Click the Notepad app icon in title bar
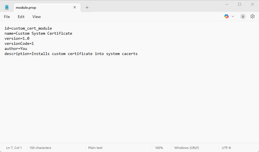The width and height of the screenshot is (259, 152). [x=7, y=7]
